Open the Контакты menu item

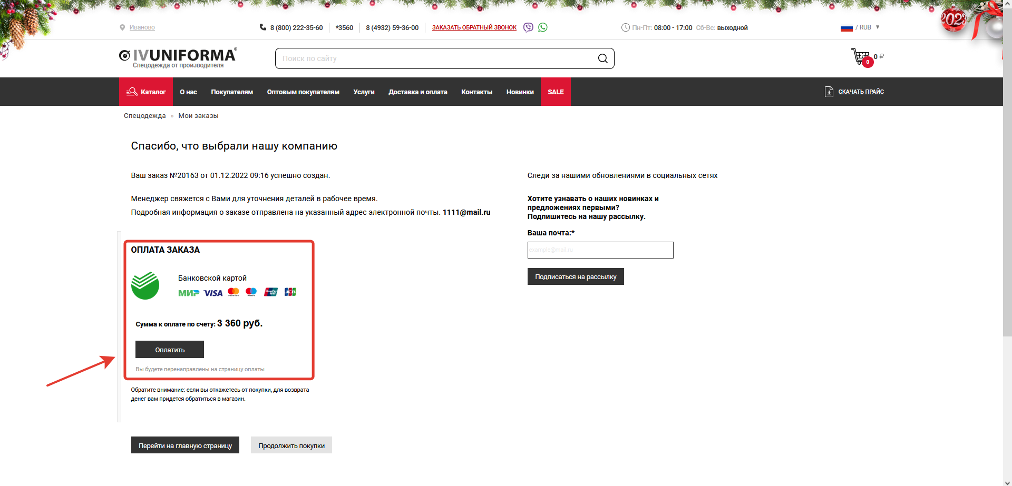pos(476,92)
